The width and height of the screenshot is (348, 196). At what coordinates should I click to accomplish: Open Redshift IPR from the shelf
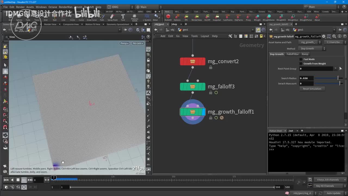pyautogui.click(x=186, y=17)
